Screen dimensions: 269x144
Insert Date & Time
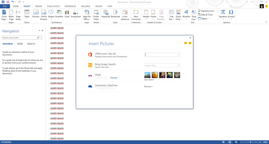coord(205,15)
